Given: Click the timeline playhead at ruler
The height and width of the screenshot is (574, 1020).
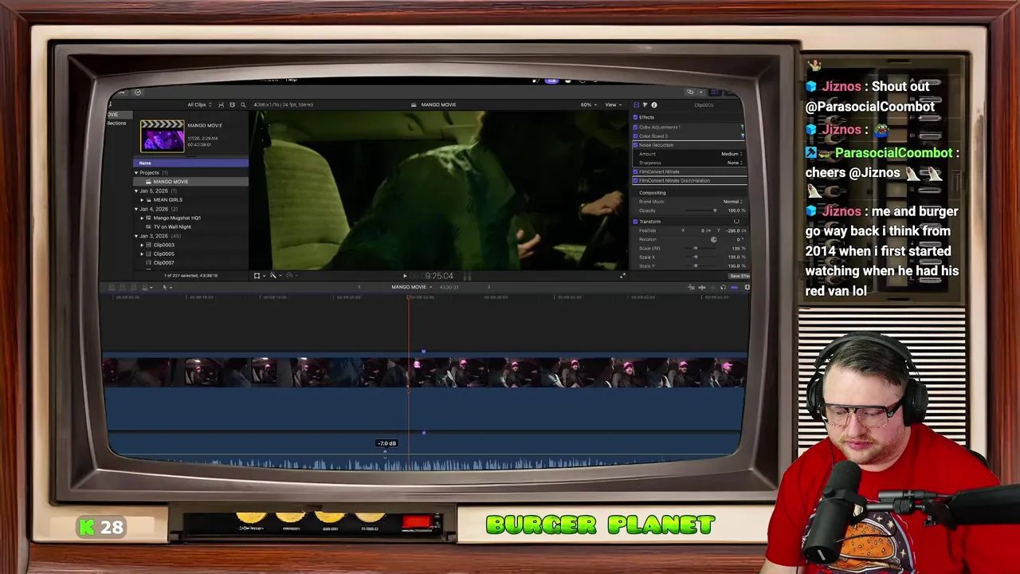Looking at the screenshot, I should click(410, 297).
